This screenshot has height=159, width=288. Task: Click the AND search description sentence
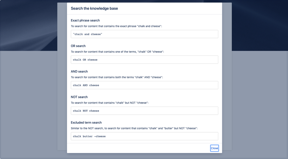pos(117,77)
